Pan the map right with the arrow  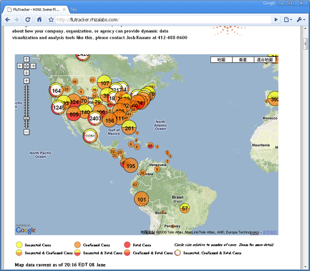click(x=33, y=66)
